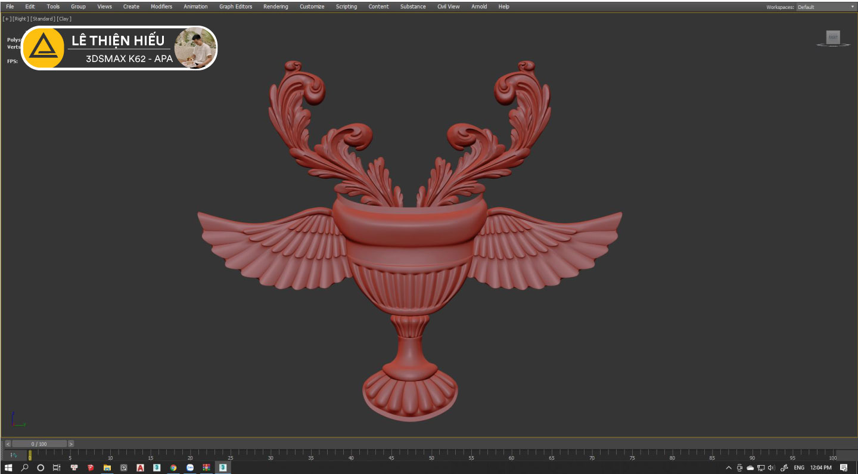This screenshot has height=474, width=858.
Task: Open the AutoCAD taskbar icon
Action: pos(140,468)
